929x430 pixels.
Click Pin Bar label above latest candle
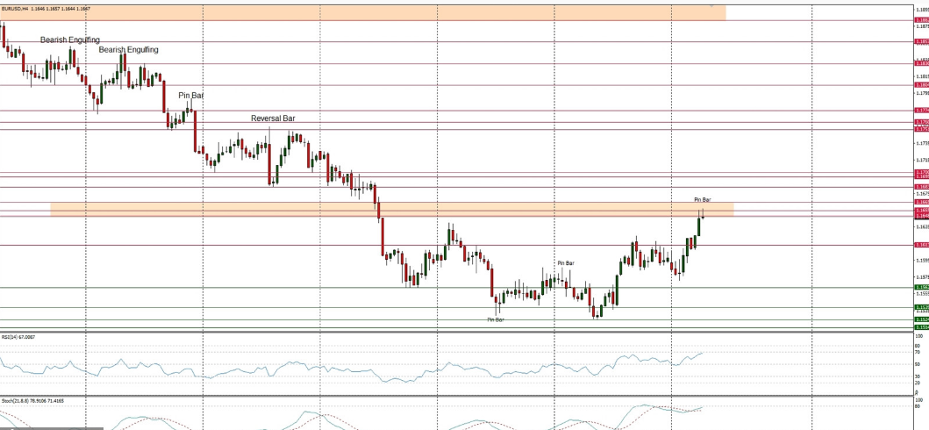pyautogui.click(x=702, y=200)
